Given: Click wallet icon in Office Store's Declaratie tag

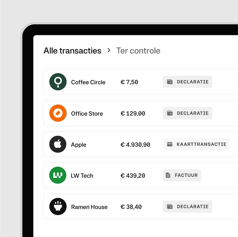Looking at the screenshot, I should click(170, 113).
